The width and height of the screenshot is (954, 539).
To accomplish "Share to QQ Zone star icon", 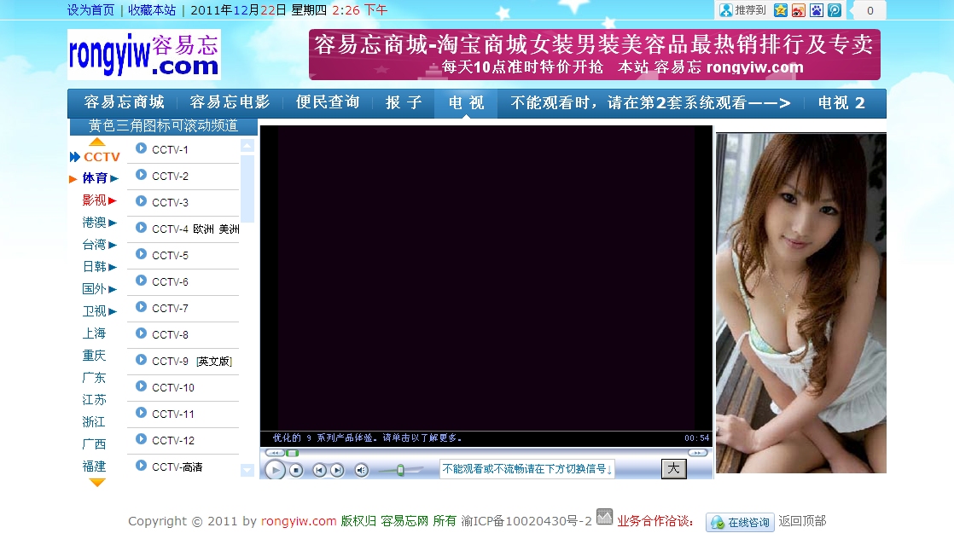I will coord(781,10).
